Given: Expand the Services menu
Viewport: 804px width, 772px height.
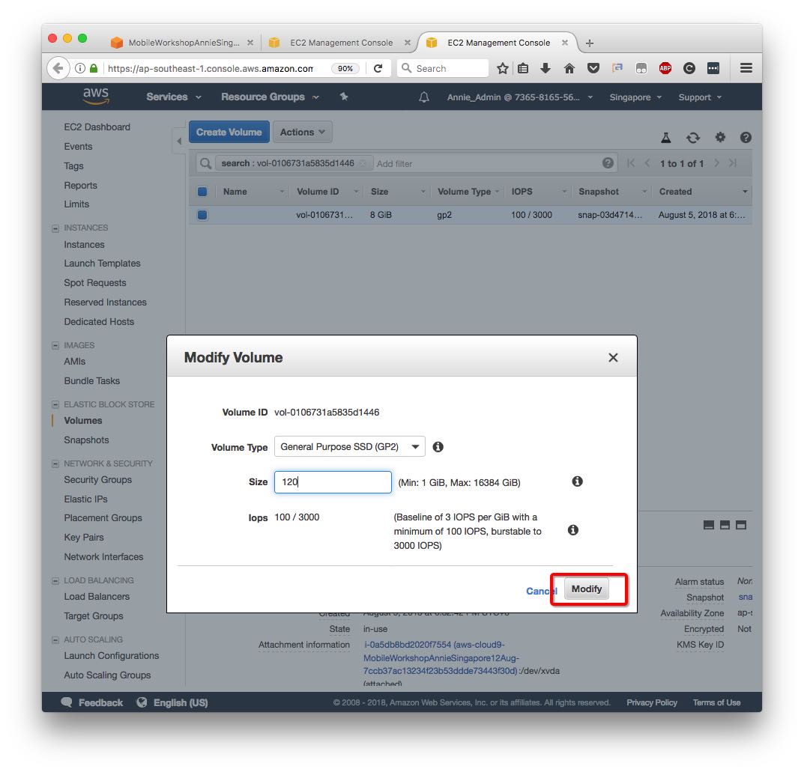Looking at the screenshot, I should tap(173, 97).
